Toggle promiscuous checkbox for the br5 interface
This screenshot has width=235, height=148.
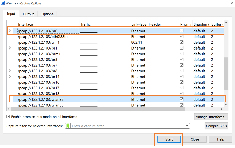click(182, 59)
